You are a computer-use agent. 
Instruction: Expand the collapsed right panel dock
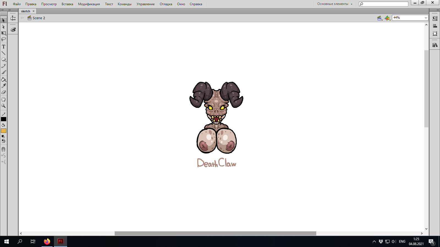click(x=438, y=10)
